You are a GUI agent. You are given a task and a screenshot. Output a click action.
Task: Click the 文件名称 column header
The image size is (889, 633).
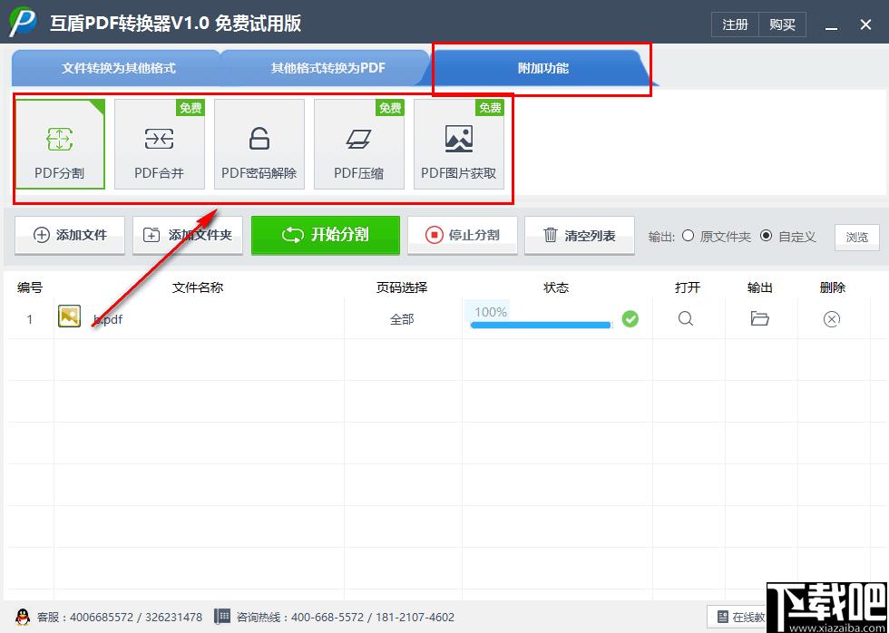pos(198,287)
